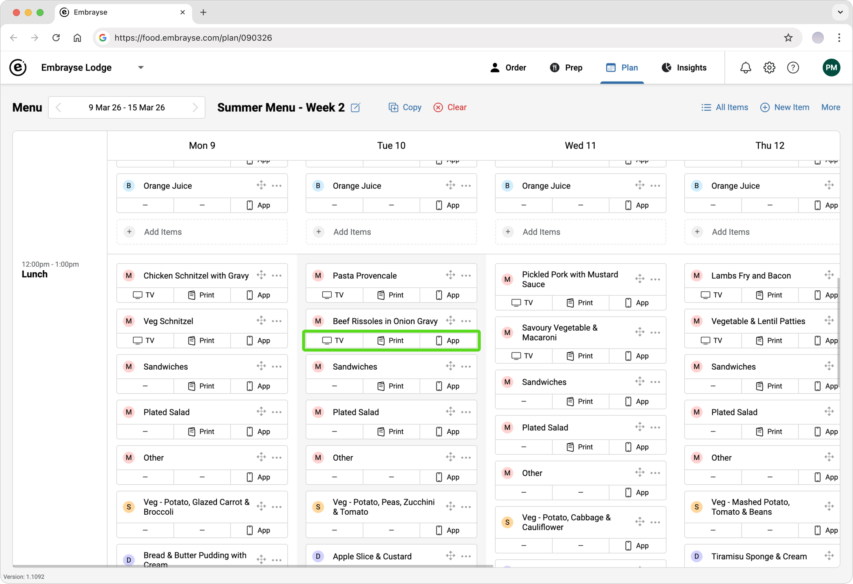The height and width of the screenshot is (584, 853).
Task: Toggle Print for Monday Chicken Schnitzel with Gravy
Action: click(x=202, y=295)
